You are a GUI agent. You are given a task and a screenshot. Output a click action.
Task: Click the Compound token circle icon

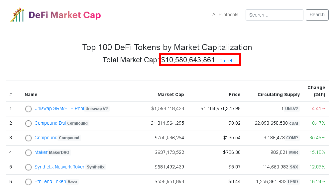[x=28, y=138]
